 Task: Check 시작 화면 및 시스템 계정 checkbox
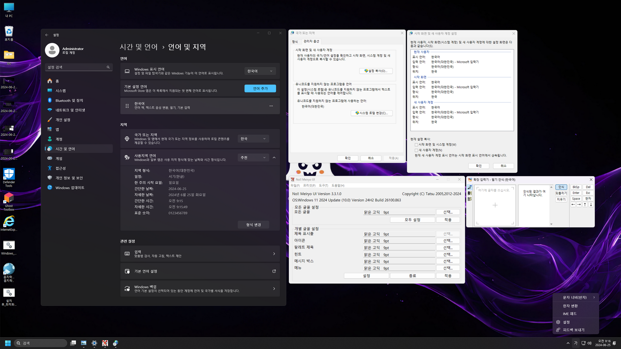[416, 145]
